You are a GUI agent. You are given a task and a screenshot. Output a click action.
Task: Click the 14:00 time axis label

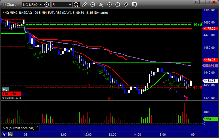137,135
